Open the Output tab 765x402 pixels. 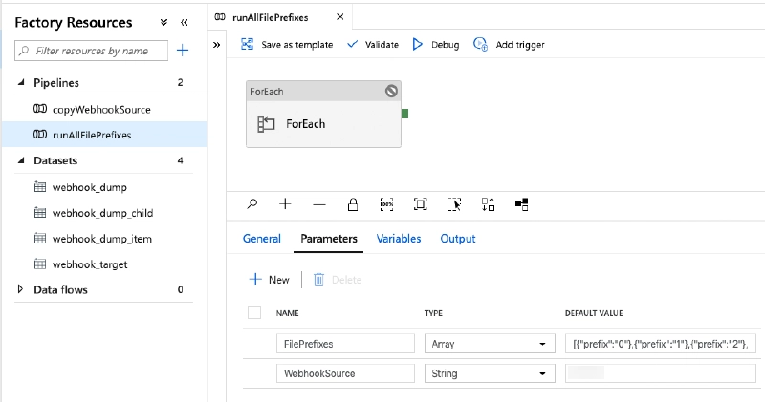pos(458,239)
